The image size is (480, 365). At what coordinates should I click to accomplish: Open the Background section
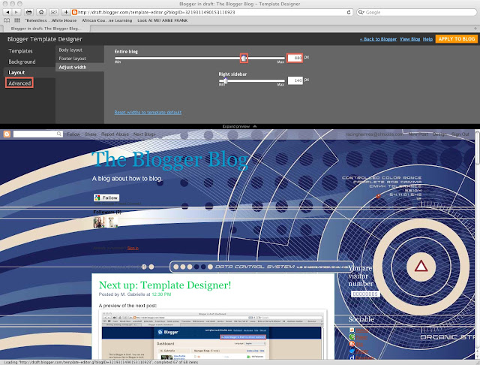[x=22, y=62]
